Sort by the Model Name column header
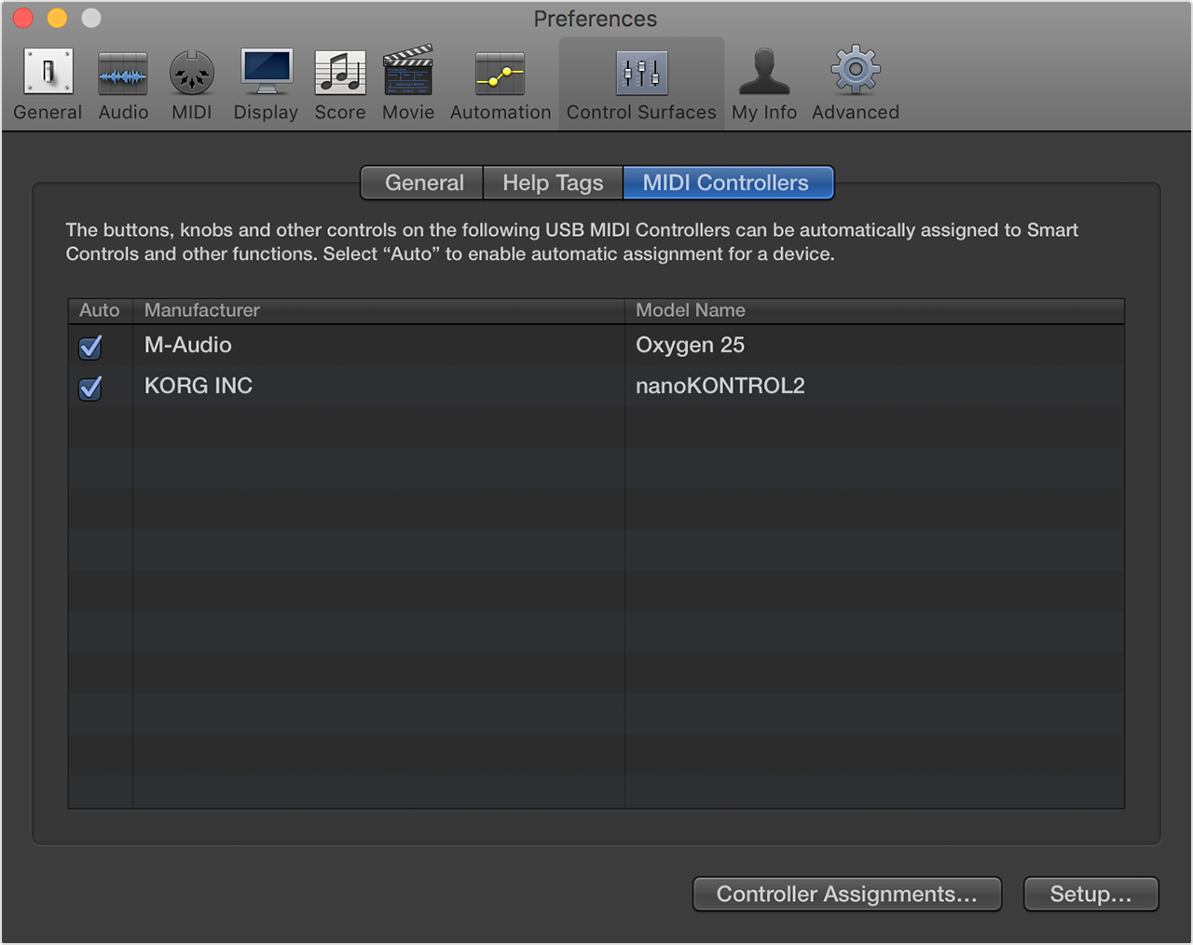This screenshot has height=945, width=1193. point(874,310)
